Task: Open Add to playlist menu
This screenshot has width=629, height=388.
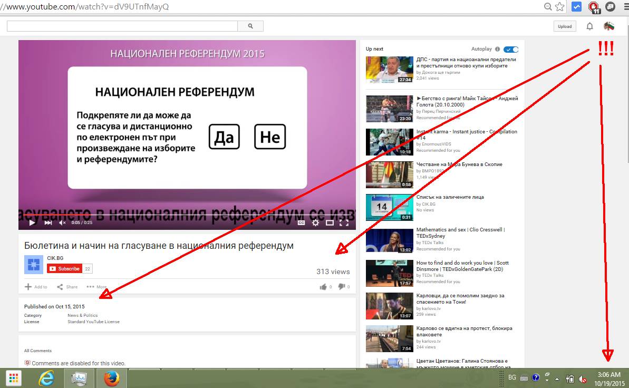Action: pos(36,287)
